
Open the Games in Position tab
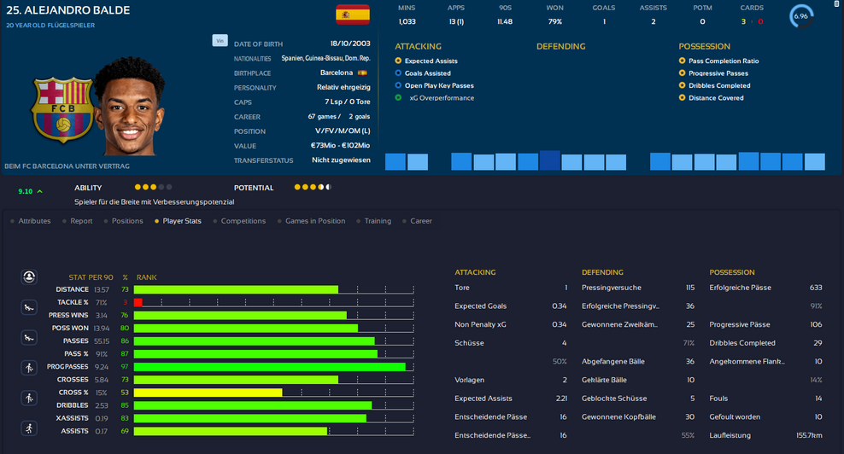click(314, 221)
